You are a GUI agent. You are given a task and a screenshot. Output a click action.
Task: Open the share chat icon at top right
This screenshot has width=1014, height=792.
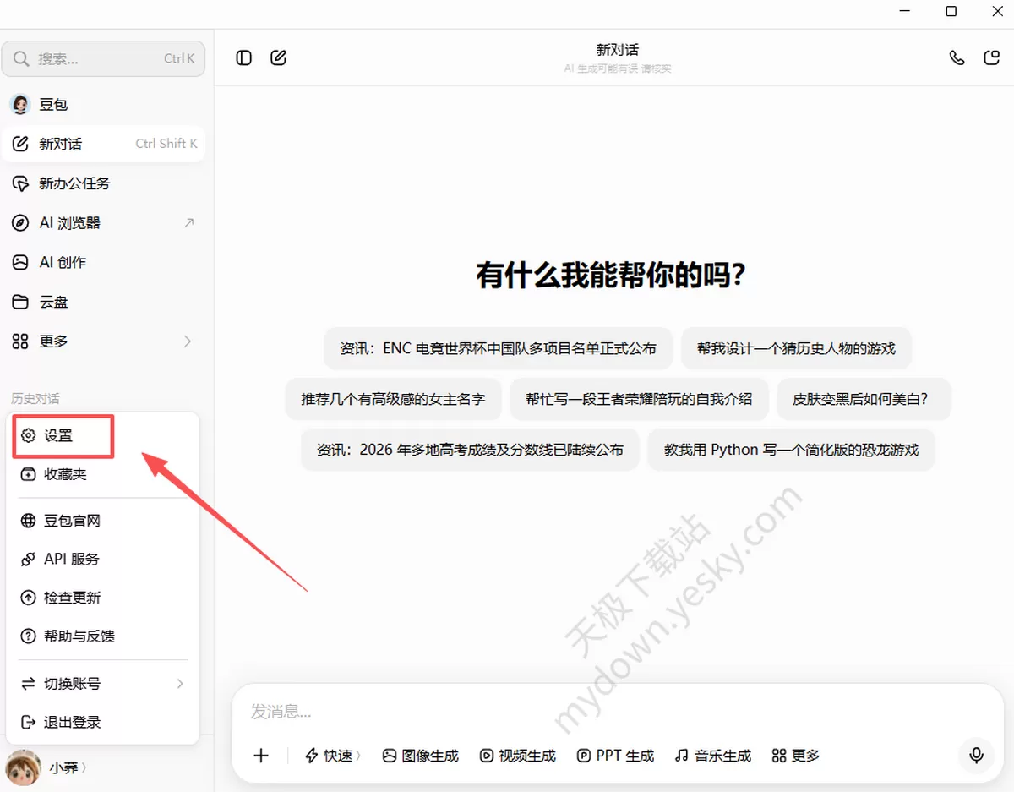tap(992, 57)
